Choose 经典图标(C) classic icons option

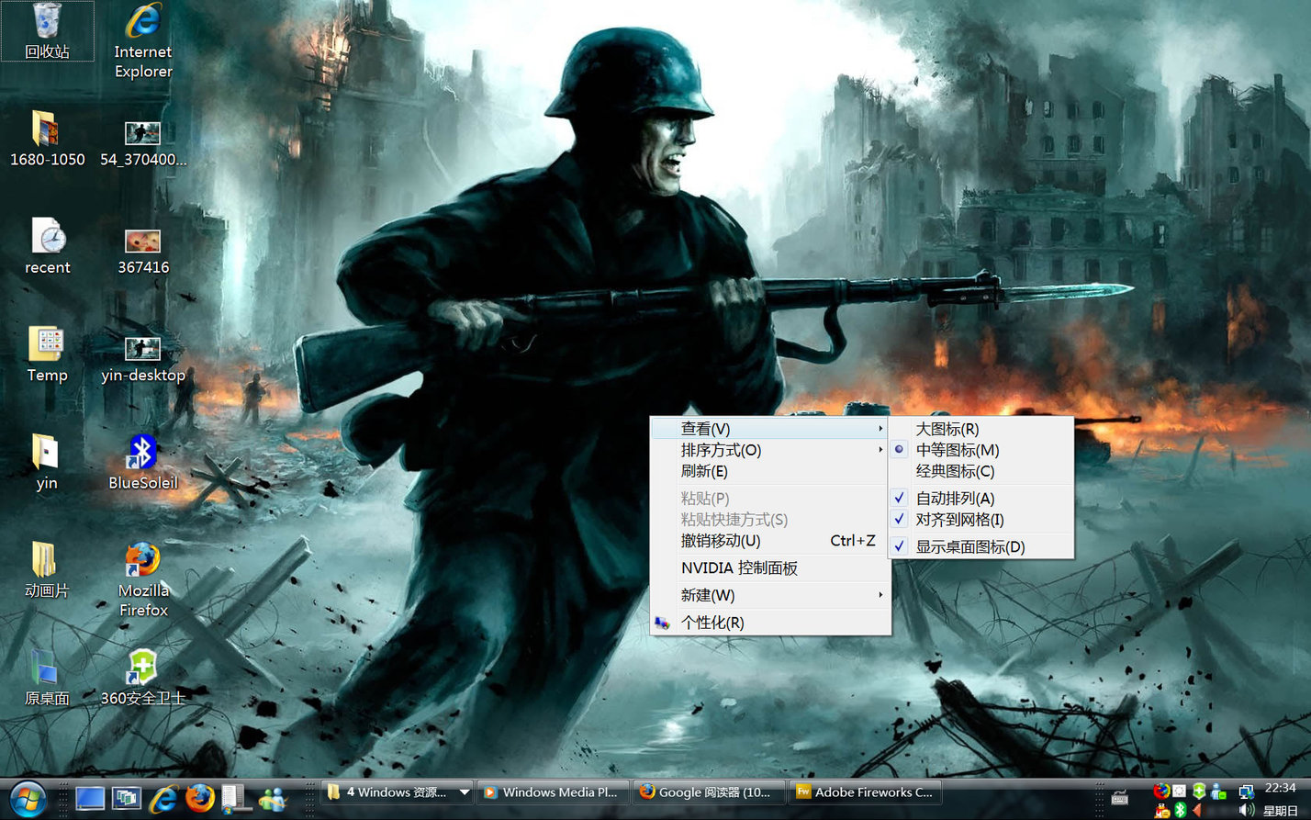tap(980, 471)
